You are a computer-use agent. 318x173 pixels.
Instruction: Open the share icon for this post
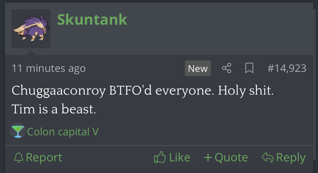point(226,68)
